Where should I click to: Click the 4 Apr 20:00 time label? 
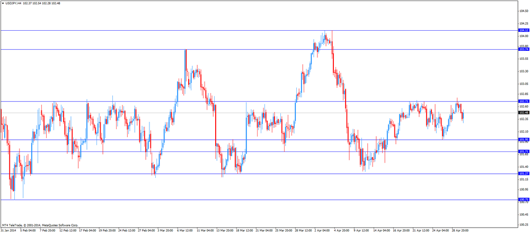tap(342, 231)
